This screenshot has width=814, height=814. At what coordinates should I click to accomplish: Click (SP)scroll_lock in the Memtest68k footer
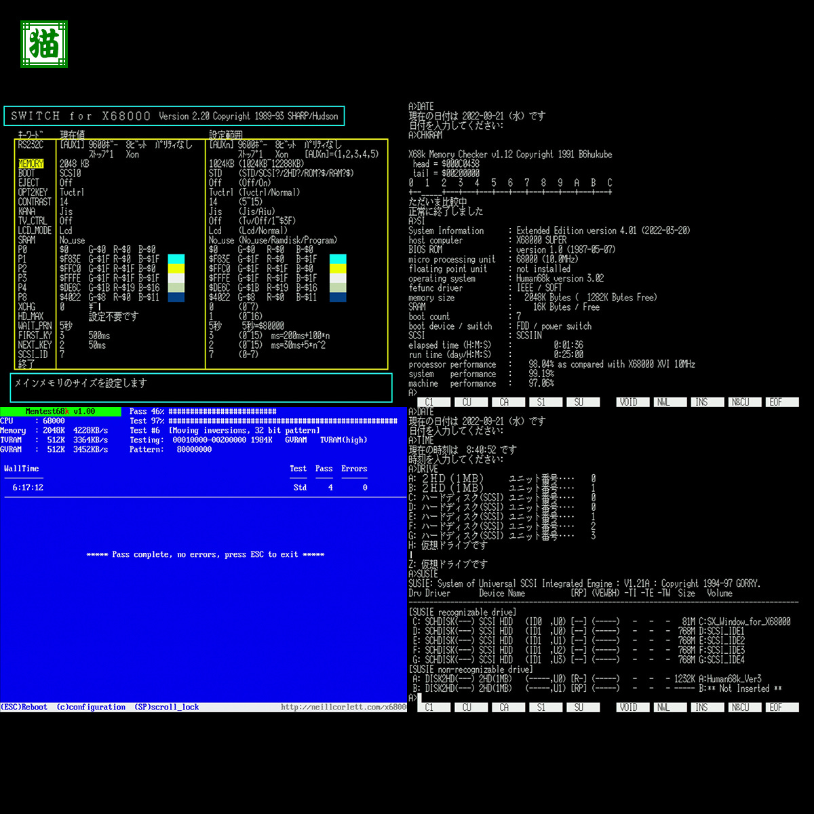tap(167, 707)
